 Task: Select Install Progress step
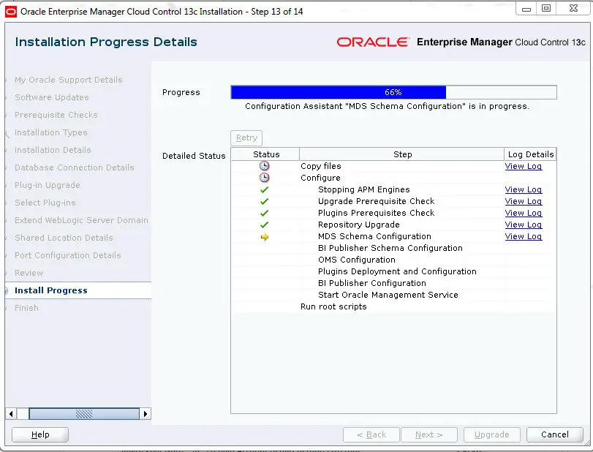coord(51,290)
